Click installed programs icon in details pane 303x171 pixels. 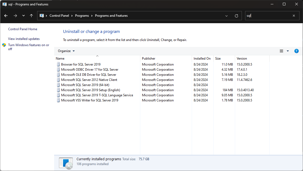66,163
